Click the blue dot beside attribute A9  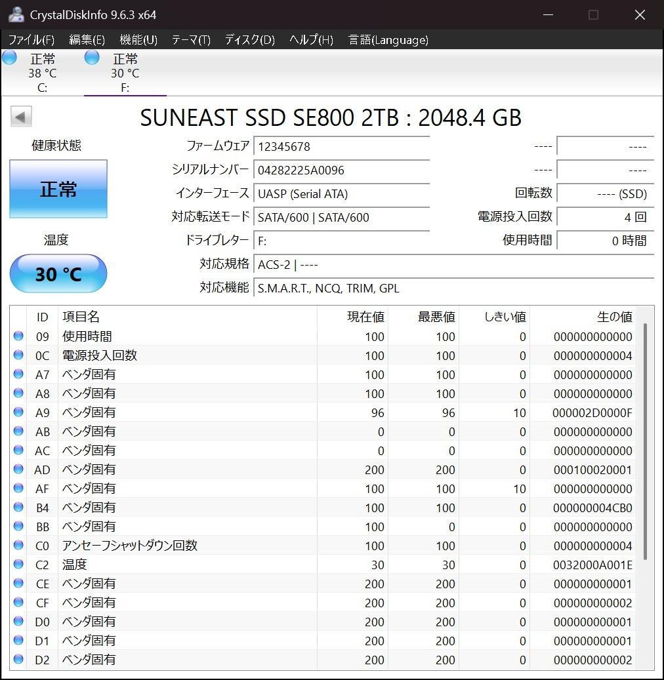click(18, 412)
